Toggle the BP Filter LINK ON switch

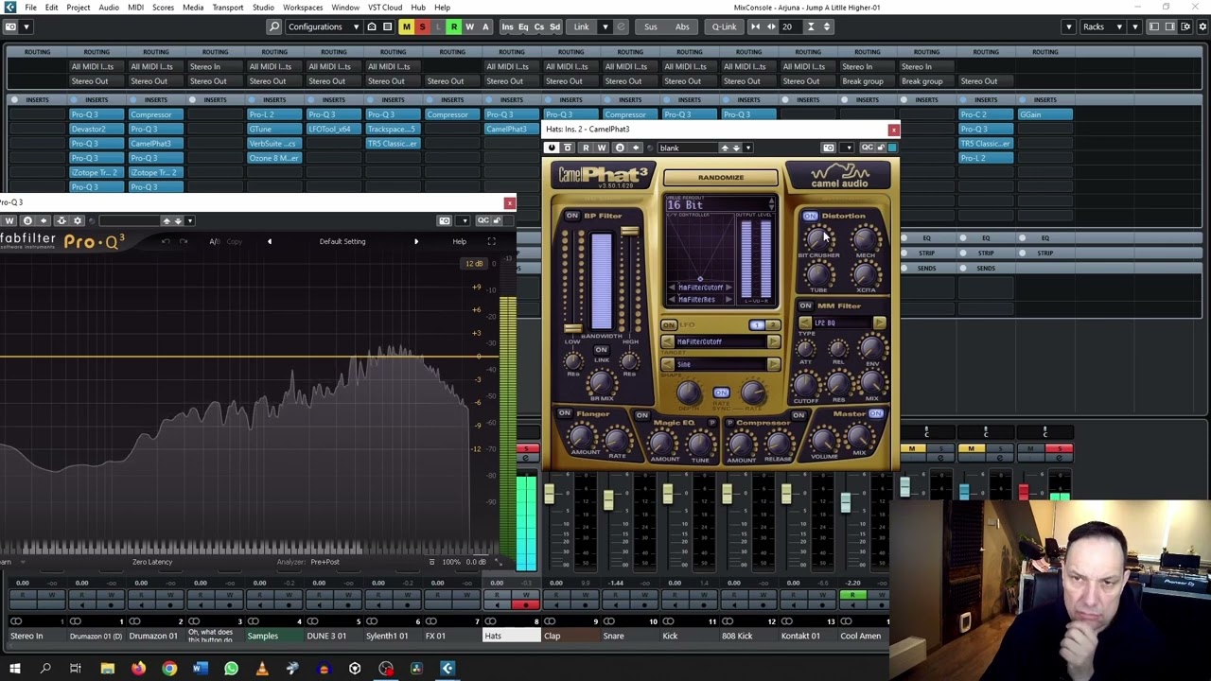point(601,350)
